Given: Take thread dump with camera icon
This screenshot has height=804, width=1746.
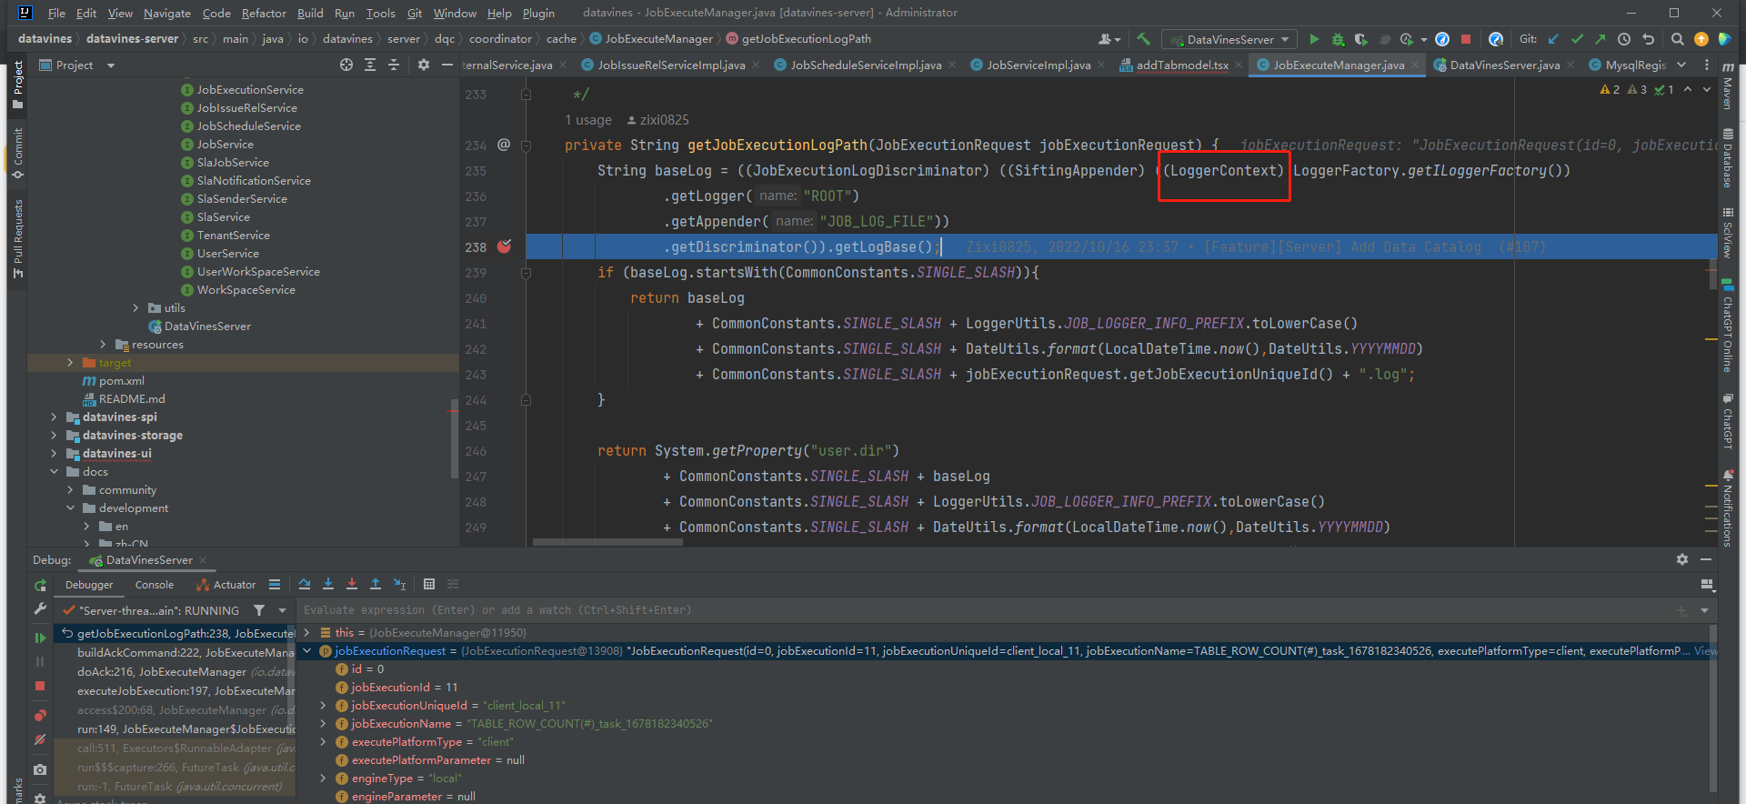Looking at the screenshot, I should (40, 769).
